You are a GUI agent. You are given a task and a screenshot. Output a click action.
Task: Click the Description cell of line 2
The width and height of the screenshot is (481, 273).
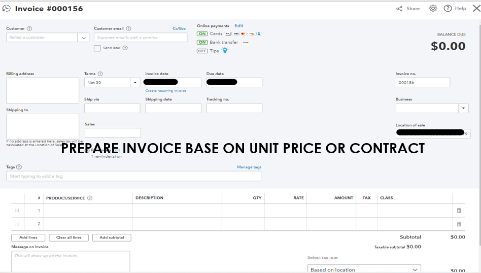pos(177,224)
